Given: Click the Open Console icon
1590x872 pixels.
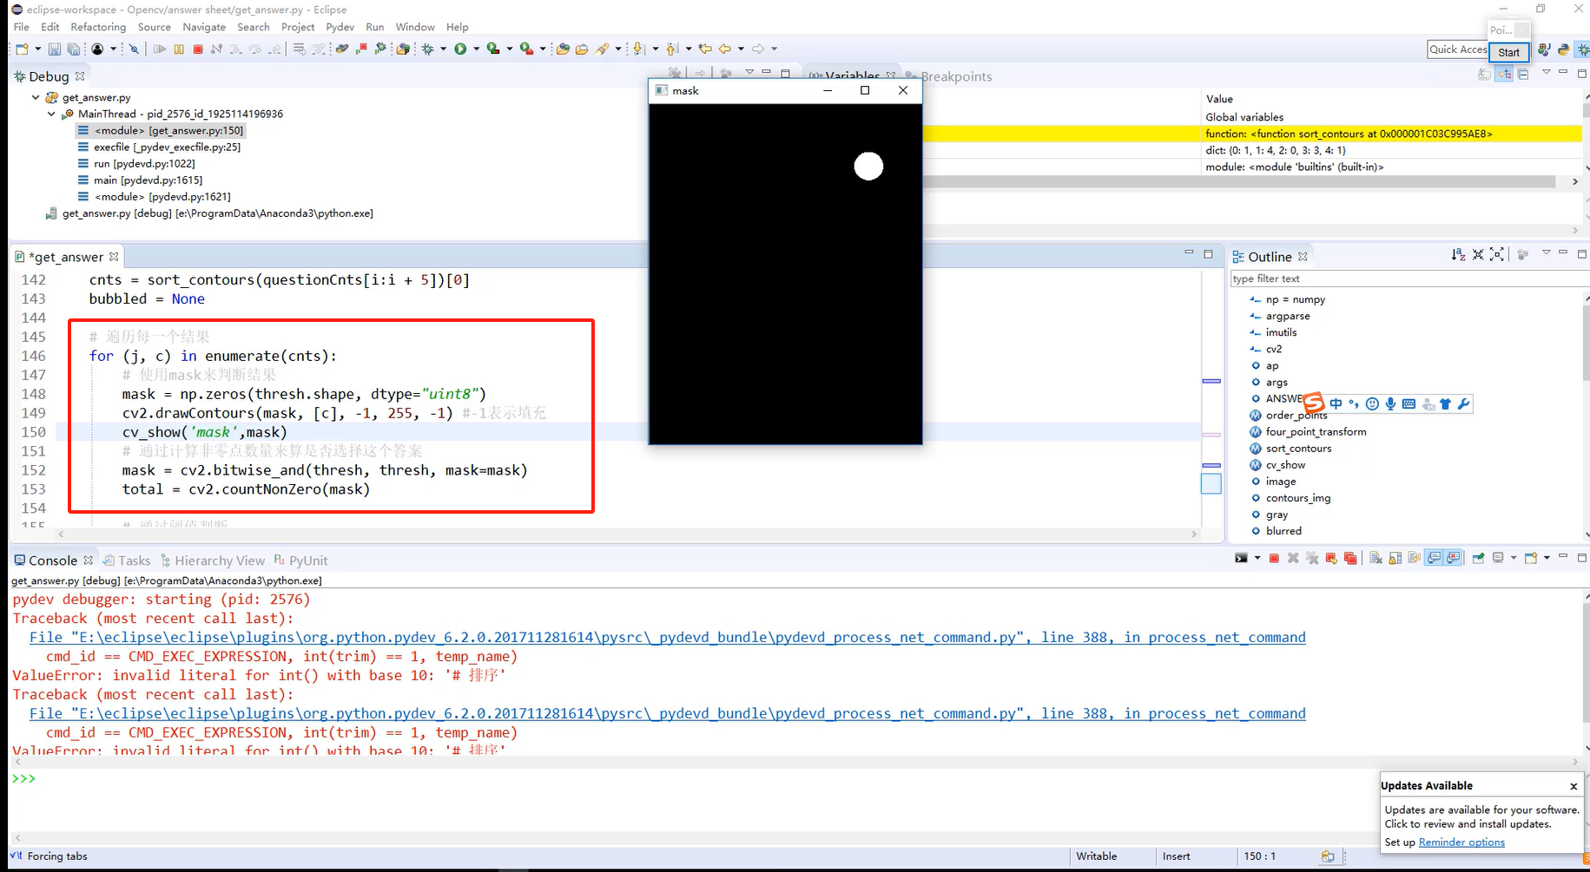Looking at the screenshot, I should click(1531, 558).
